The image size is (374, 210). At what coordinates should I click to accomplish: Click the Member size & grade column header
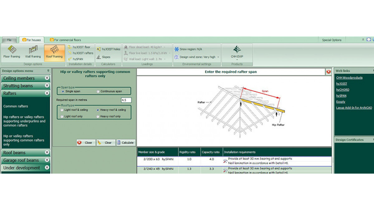157,152
